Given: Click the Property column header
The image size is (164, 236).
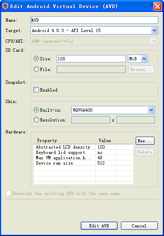Looking at the screenshot, I should point(64,140).
